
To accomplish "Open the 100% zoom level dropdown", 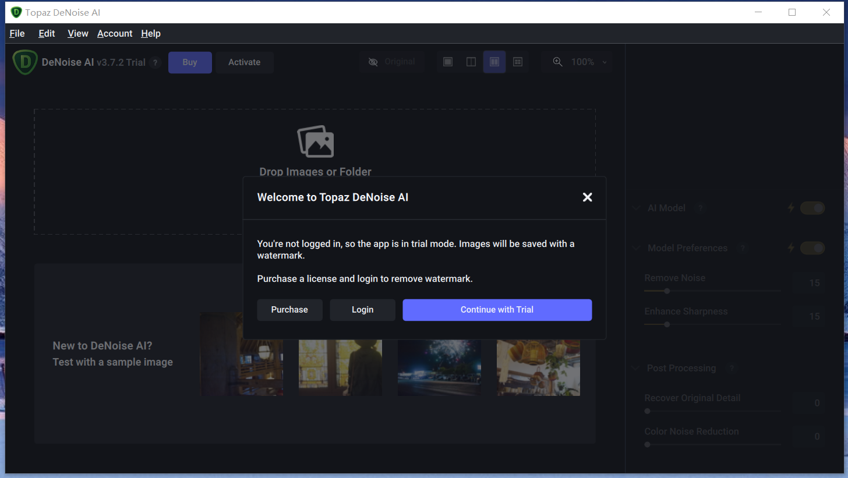I will 588,62.
